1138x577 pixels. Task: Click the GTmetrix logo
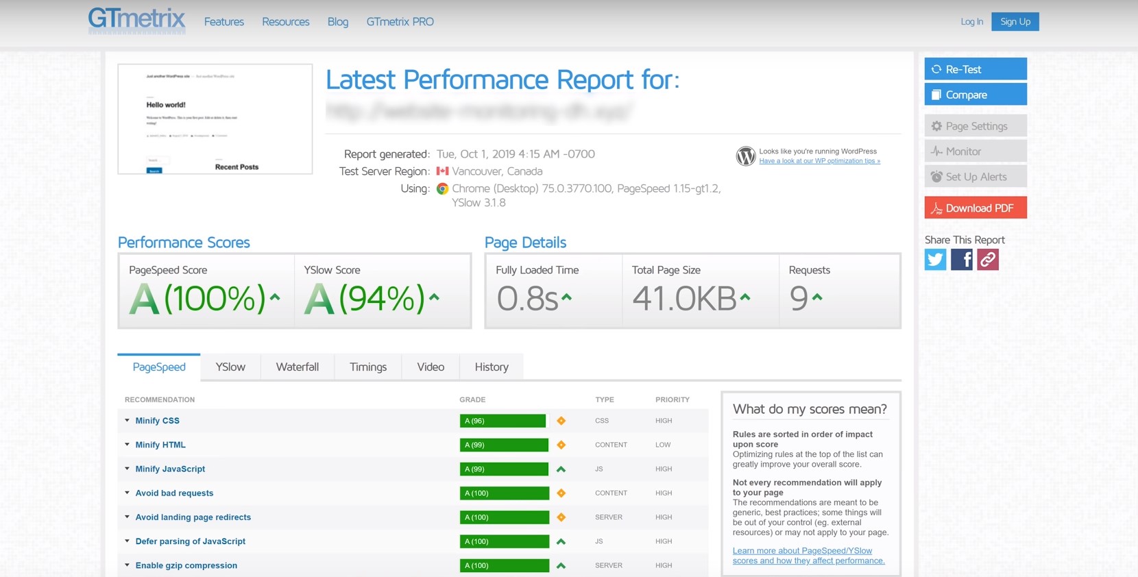[136, 20]
